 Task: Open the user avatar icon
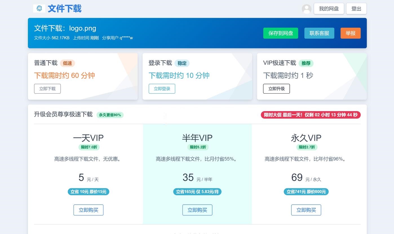click(x=306, y=9)
